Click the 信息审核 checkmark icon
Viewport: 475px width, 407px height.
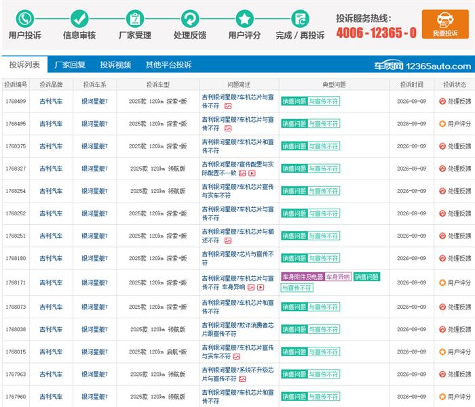pos(79,19)
